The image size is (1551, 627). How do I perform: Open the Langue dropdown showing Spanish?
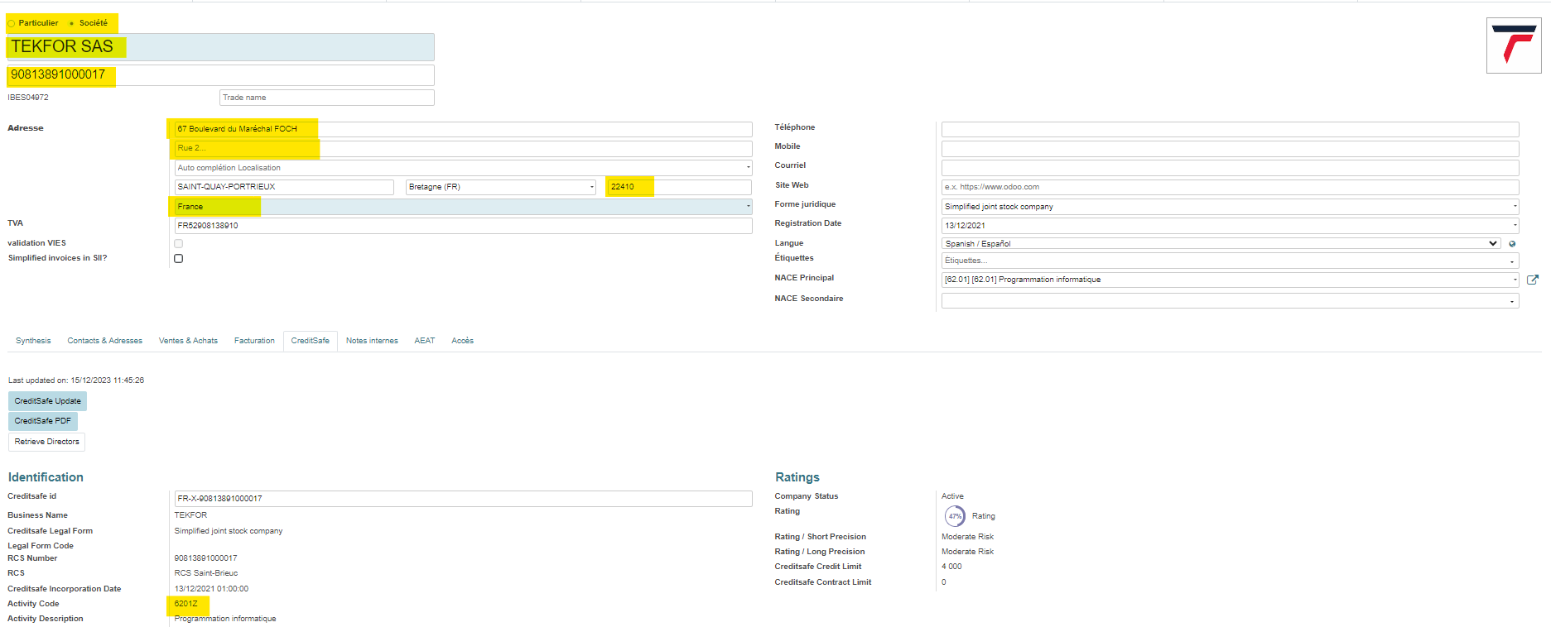[x=1221, y=244]
